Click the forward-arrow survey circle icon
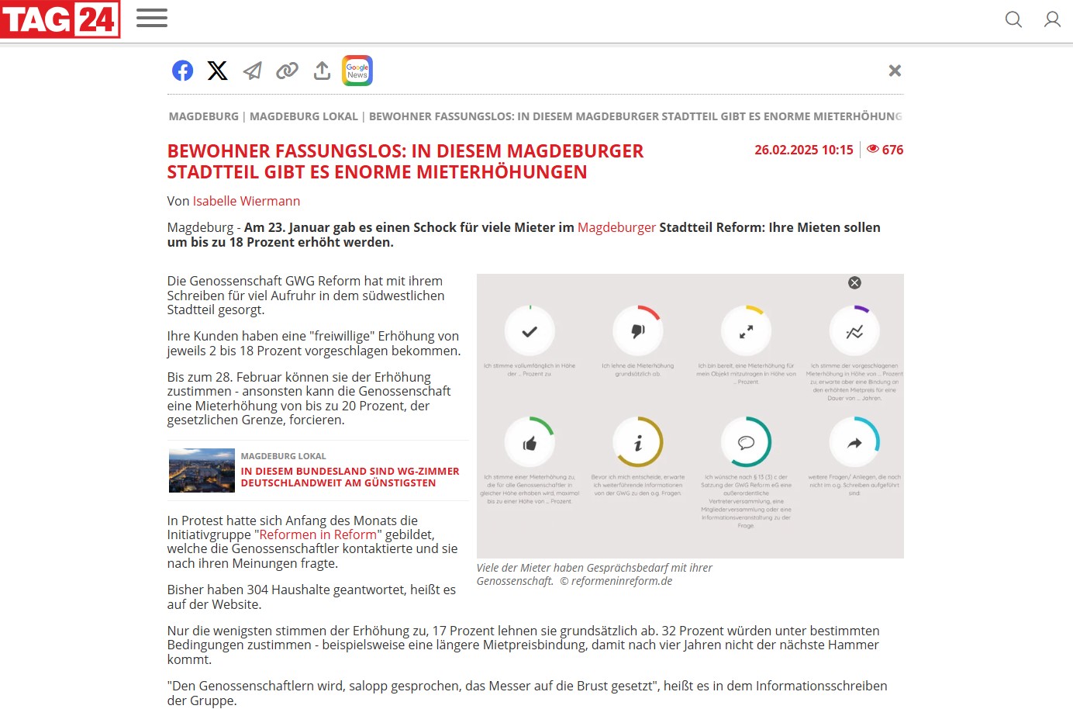This screenshot has width=1073, height=709. (854, 443)
